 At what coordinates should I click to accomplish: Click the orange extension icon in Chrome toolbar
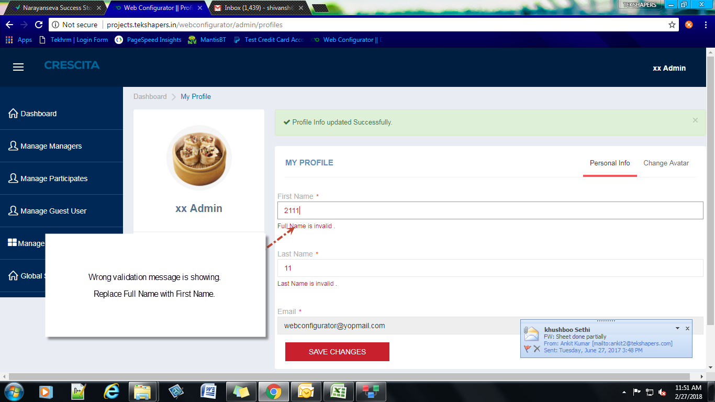pos(689,25)
